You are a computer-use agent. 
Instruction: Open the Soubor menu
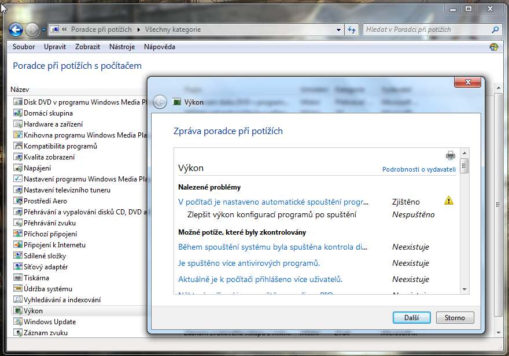point(24,47)
